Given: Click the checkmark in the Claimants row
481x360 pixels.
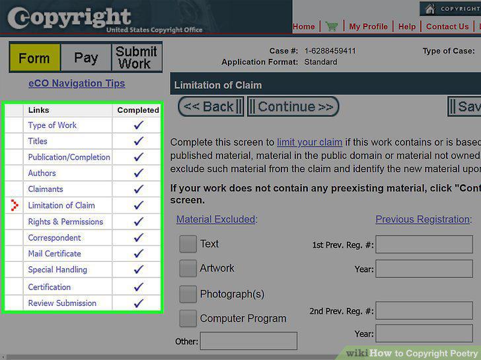Looking at the screenshot, I should click(x=138, y=189).
